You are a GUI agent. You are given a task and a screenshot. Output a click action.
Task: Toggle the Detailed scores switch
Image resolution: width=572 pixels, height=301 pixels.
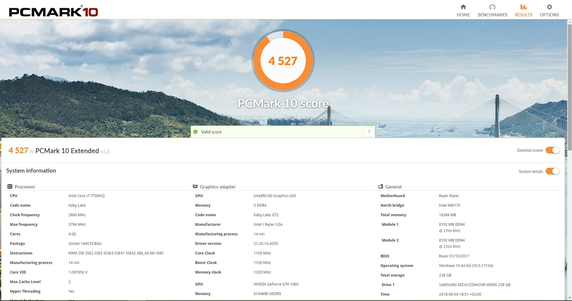552,150
